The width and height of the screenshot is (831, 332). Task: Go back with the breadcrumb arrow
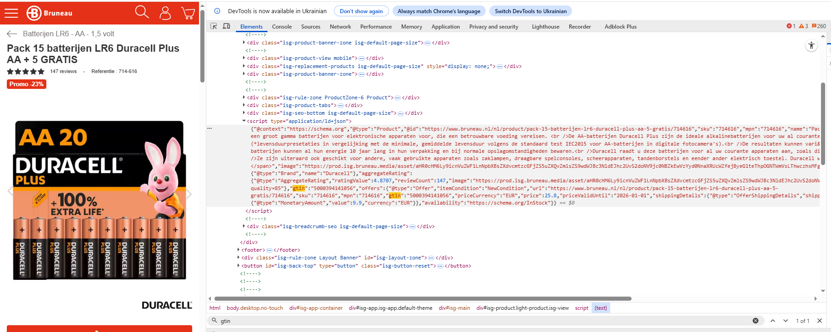point(12,34)
